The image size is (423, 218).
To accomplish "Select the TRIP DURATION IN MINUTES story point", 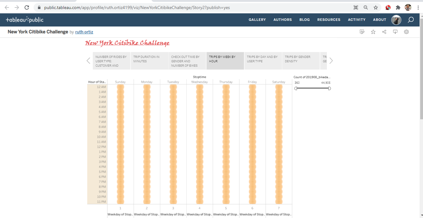I will 149,60.
